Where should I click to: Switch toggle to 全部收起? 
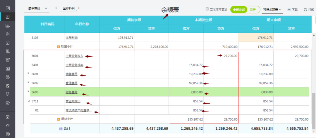click(239, 9)
